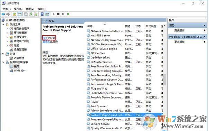Click the Start service play icon
This screenshot has height=131, width=209.
(54, 14)
